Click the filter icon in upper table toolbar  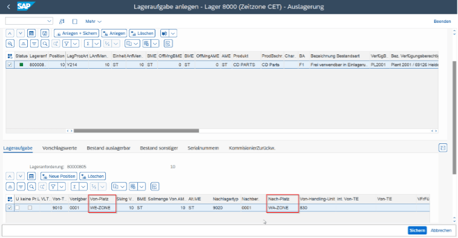click(66, 44)
